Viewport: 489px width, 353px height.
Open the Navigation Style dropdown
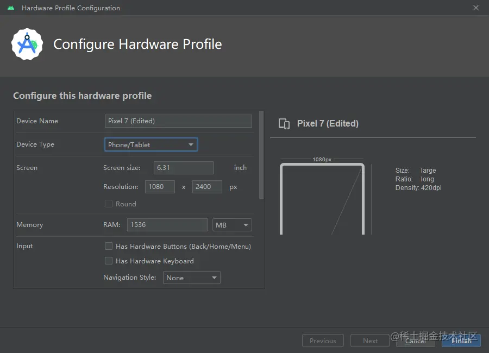click(191, 278)
